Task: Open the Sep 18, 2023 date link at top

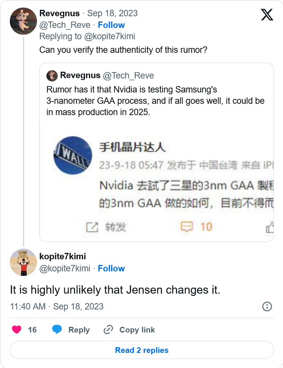Action: (112, 14)
